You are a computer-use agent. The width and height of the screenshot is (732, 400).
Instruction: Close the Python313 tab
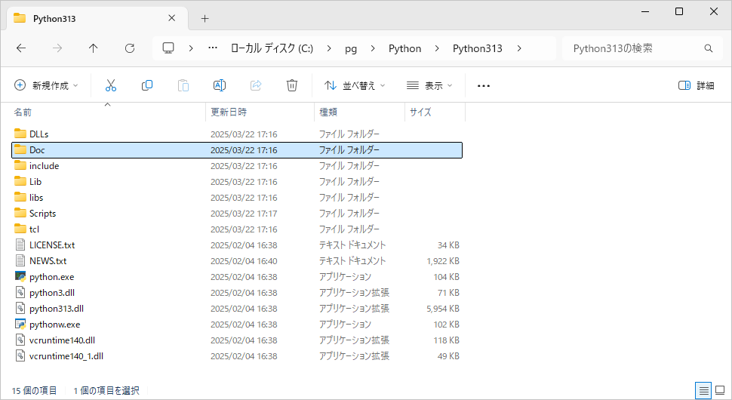pyautogui.click(x=172, y=18)
